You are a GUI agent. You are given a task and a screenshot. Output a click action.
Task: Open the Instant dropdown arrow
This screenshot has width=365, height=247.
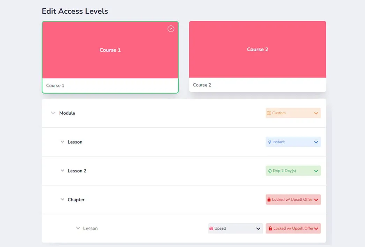coord(316,142)
